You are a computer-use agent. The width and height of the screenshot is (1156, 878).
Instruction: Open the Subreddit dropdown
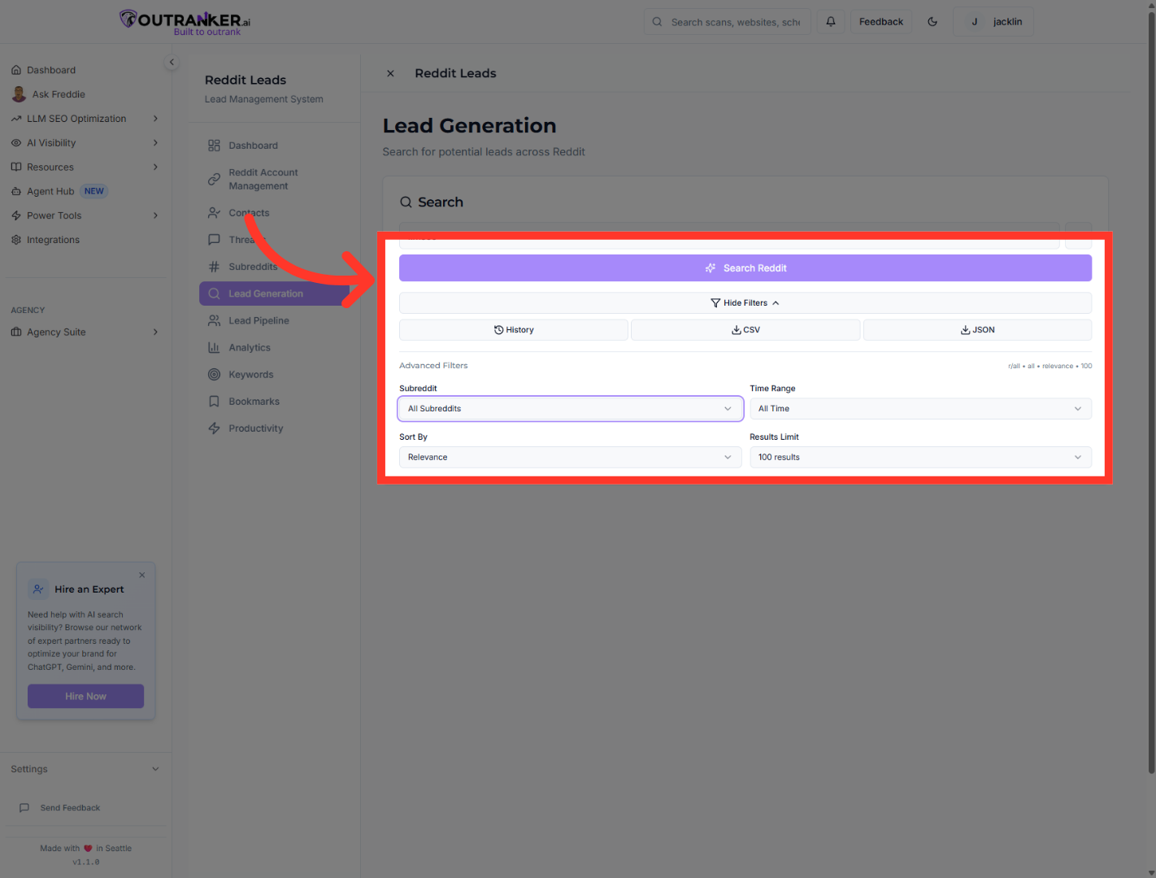click(x=569, y=408)
